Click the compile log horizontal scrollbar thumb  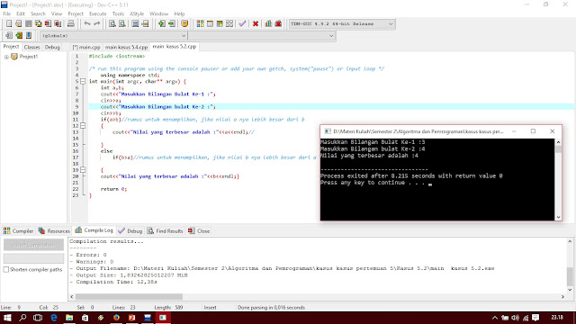129,296
